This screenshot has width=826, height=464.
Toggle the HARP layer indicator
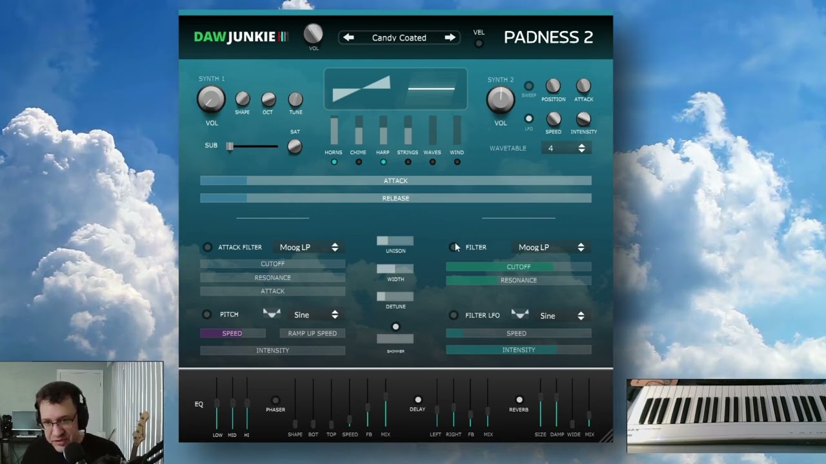pyautogui.click(x=383, y=162)
